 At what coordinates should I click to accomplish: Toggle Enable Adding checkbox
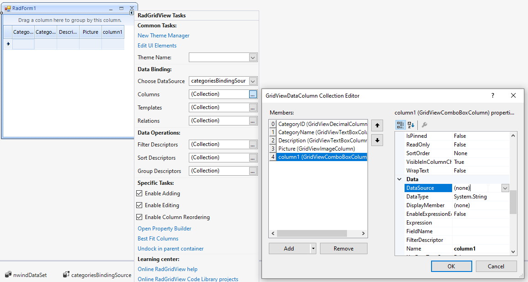point(139,193)
